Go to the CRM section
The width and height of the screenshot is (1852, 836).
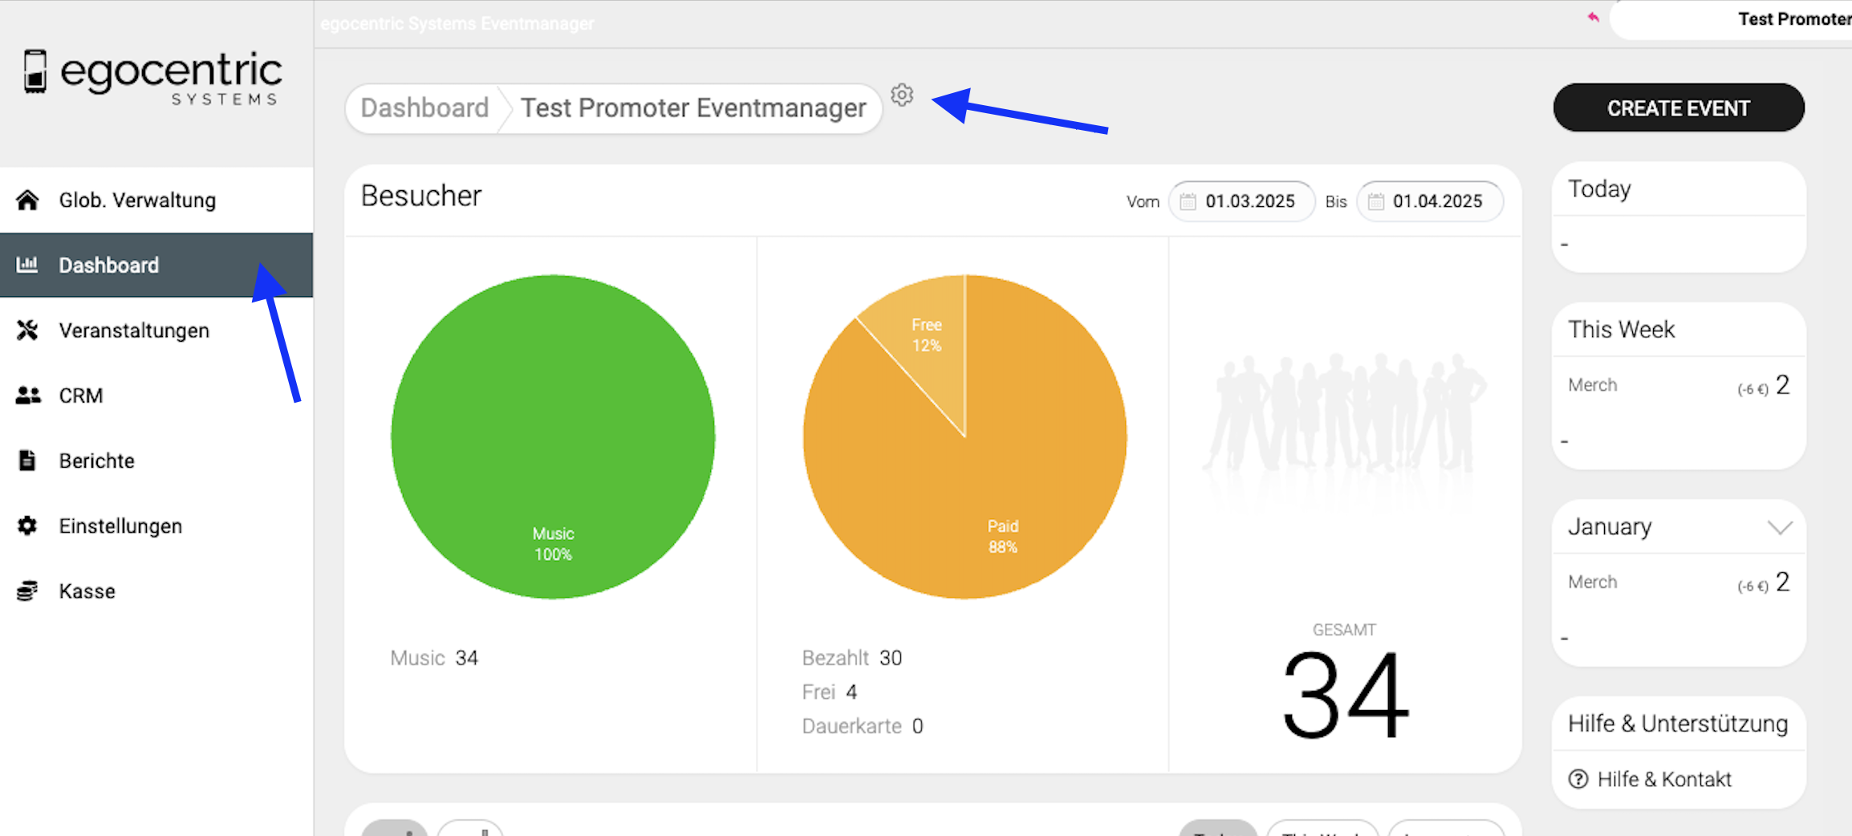coord(80,396)
